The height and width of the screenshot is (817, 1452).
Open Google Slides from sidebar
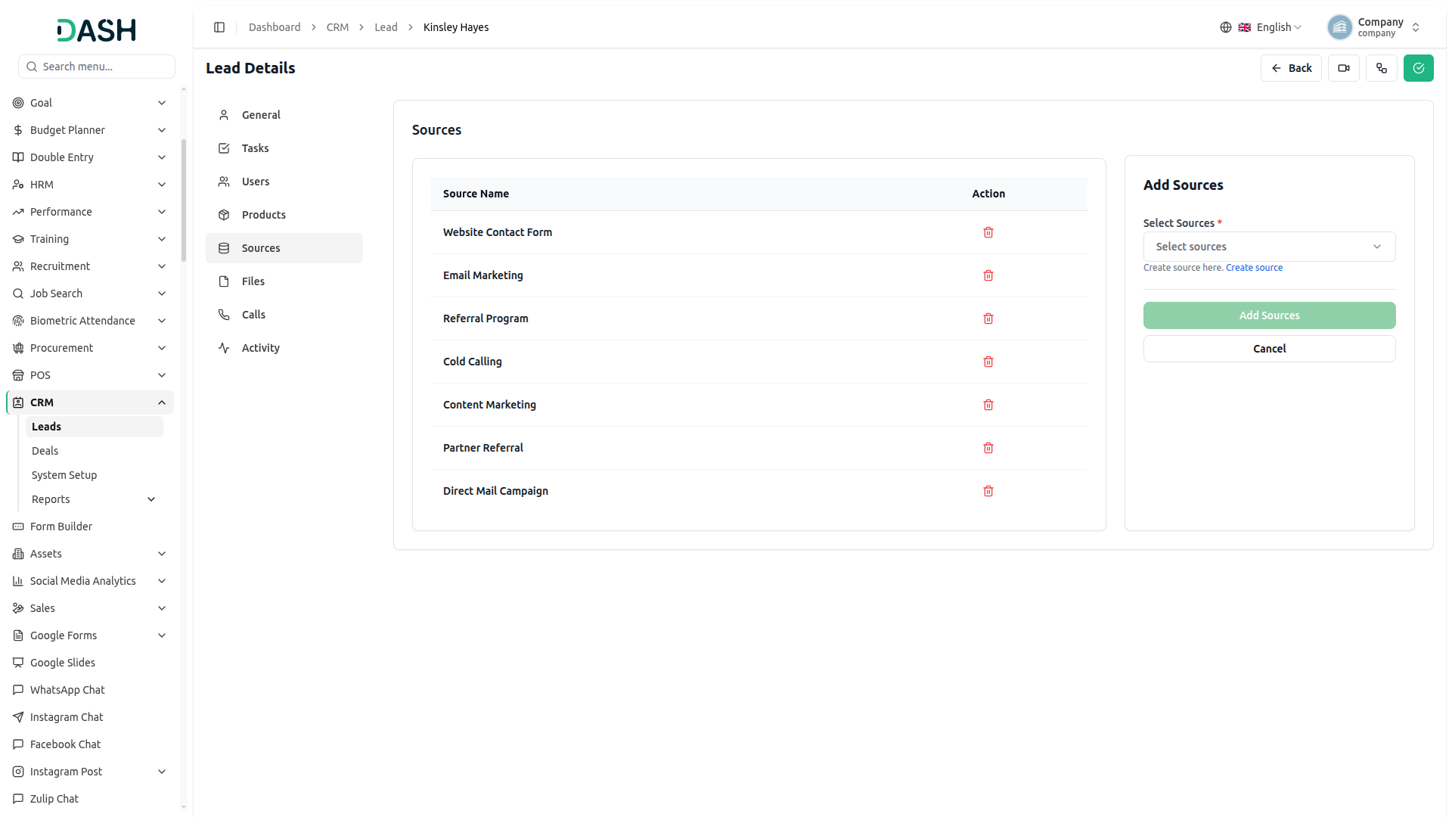[x=91, y=663]
